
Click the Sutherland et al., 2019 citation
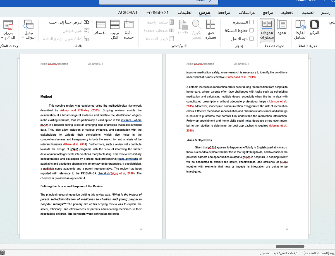[240, 77]
